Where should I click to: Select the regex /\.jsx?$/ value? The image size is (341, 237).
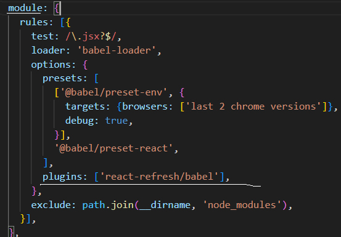click(91, 36)
